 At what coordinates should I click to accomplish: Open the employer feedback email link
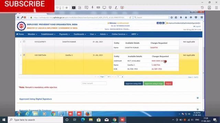[x=183, y=23]
